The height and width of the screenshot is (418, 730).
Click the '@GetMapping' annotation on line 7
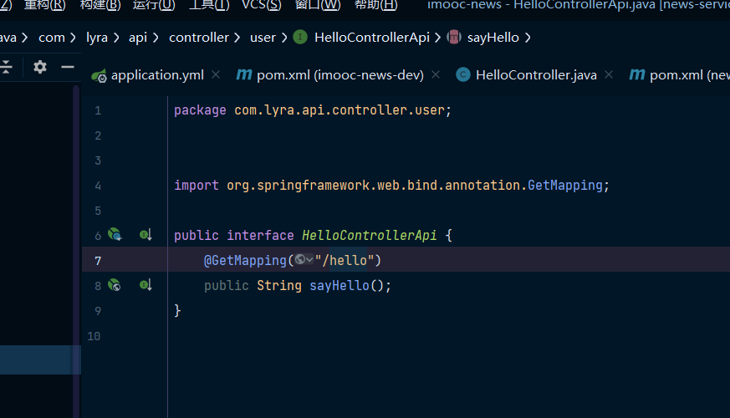point(245,260)
